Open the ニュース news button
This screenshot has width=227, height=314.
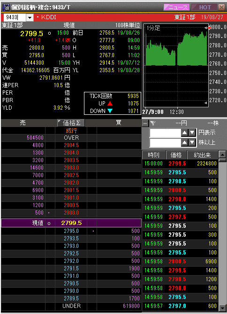point(176,7)
